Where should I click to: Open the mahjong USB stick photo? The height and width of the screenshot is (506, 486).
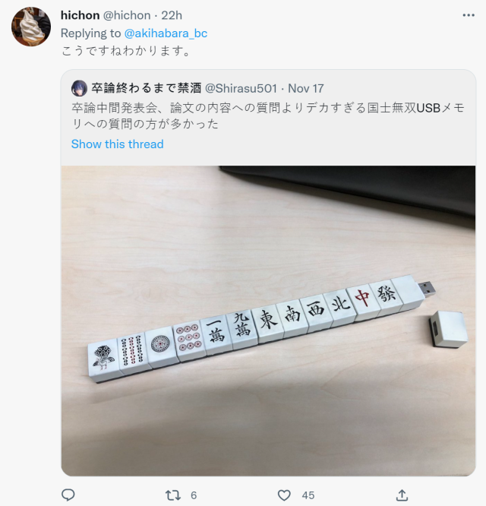pyautogui.click(x=268, y=321)
